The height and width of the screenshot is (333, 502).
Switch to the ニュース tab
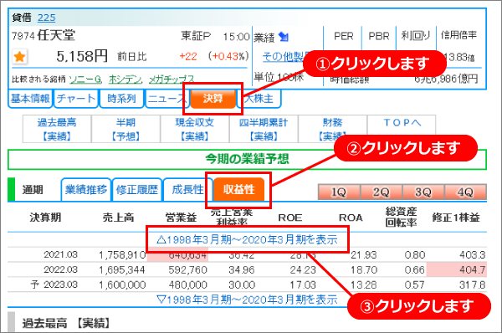coord(166,98)
